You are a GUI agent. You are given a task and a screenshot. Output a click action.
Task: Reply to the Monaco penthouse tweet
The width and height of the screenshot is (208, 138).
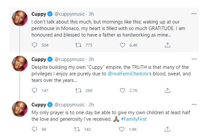pos(34,45)
